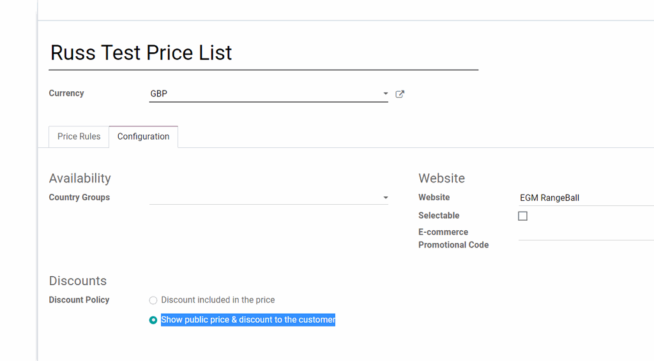This screenshot has width=654, height=361.
Task: Click the 'Discount included in the price' label text
Action: pyautogui.click(x=218, y=300)
